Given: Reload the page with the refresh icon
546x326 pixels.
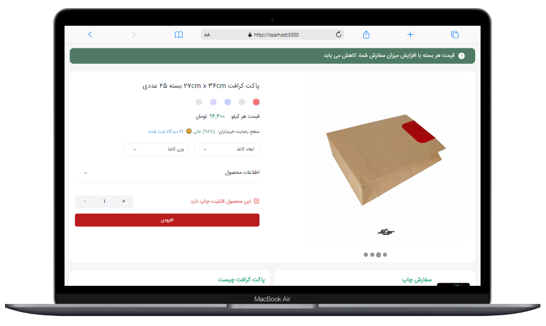Looking at the screenshot, I should 338,34.
